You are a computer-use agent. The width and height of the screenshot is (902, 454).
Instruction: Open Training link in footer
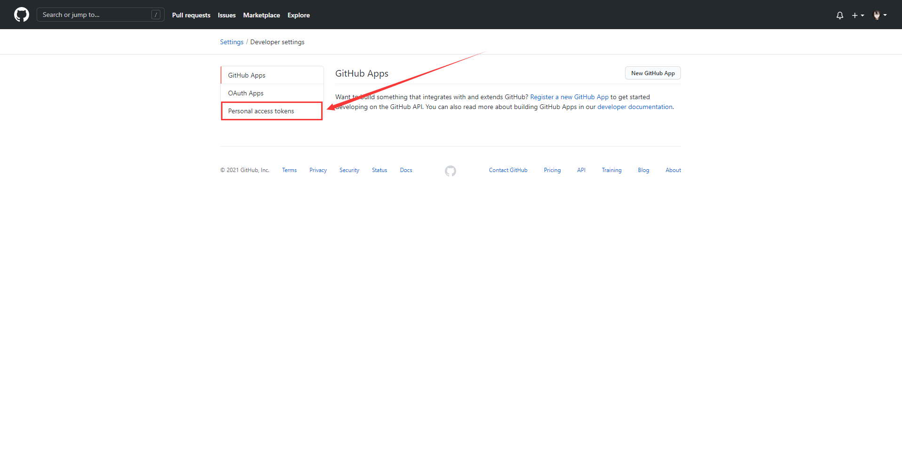(x=611, y=170)
